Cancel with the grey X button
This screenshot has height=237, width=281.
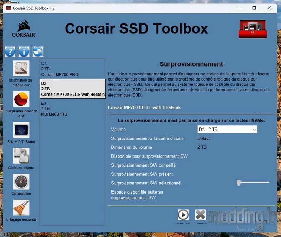(x=200, y=215)
